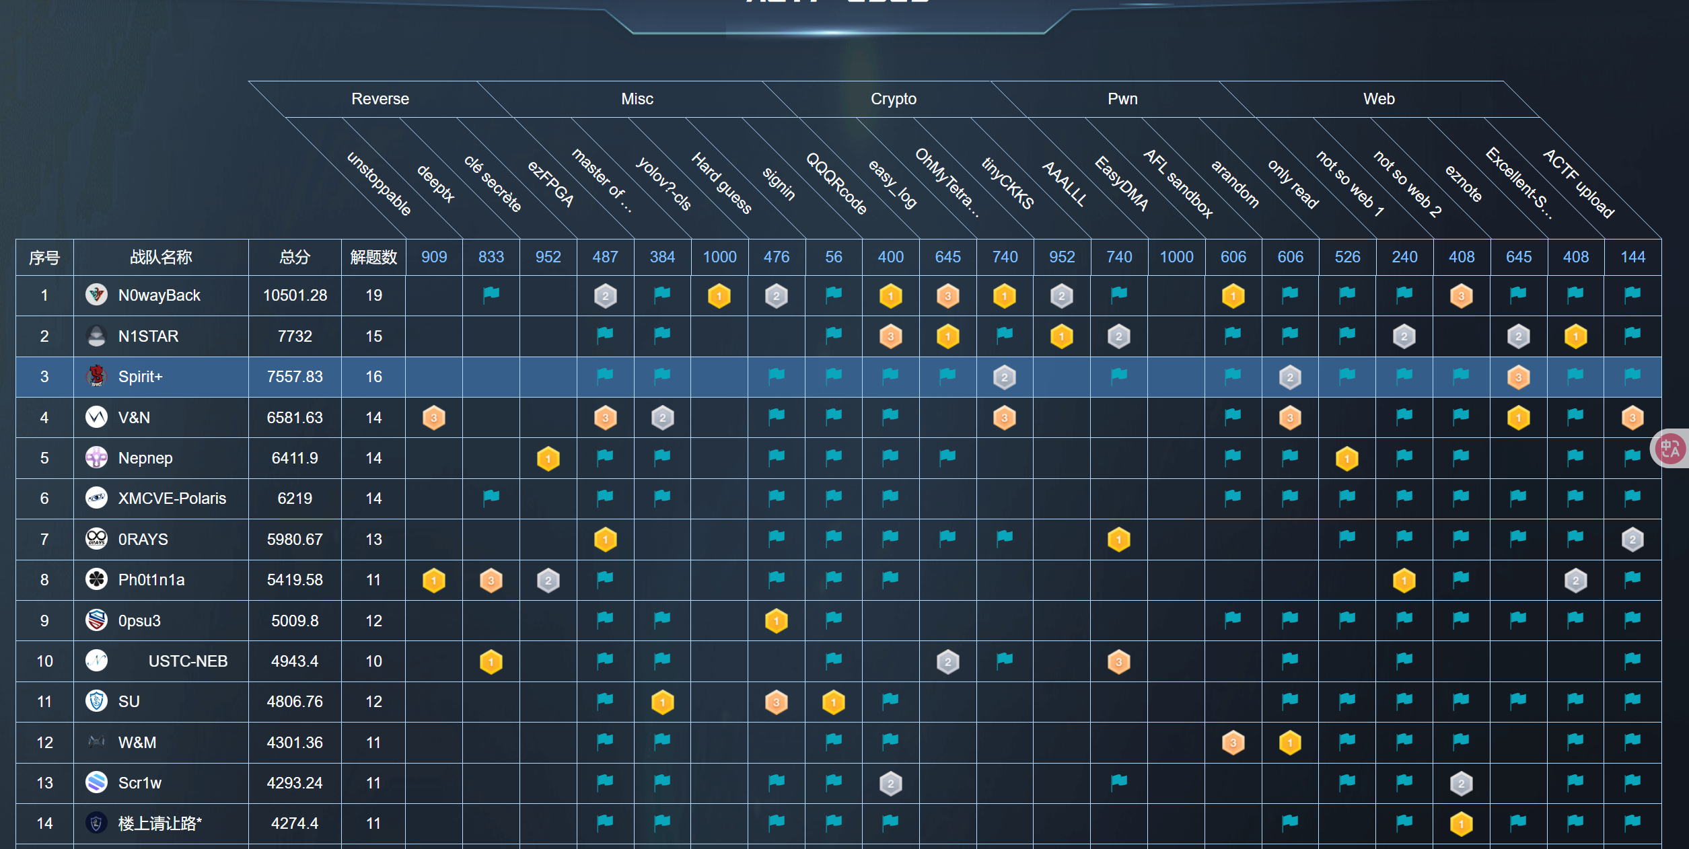1689x849 pixels.
Task: Click the 总分 column header
Action: [295, 257]
